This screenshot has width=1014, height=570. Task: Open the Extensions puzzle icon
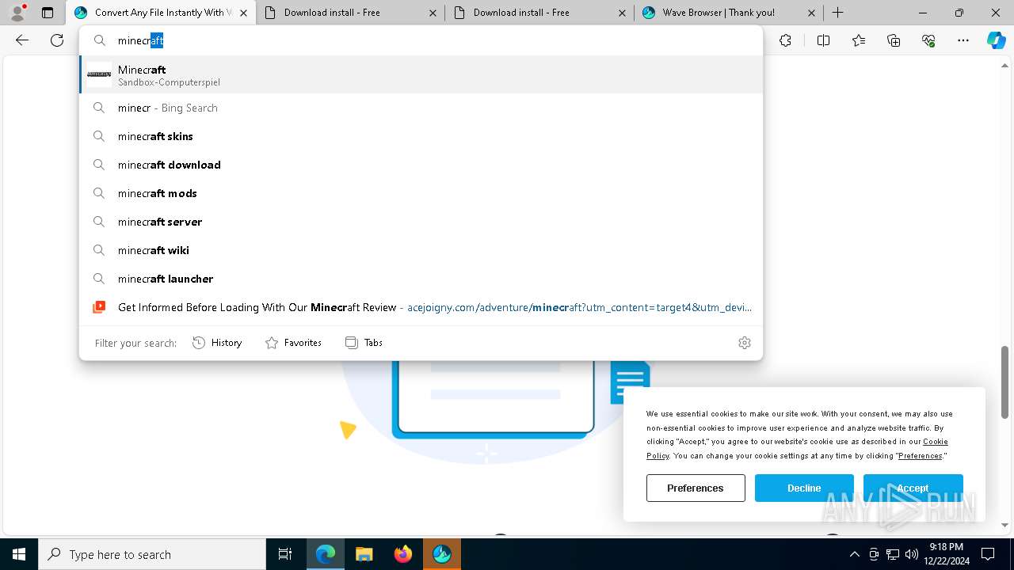pyautogui.click(x=785, y=40)
